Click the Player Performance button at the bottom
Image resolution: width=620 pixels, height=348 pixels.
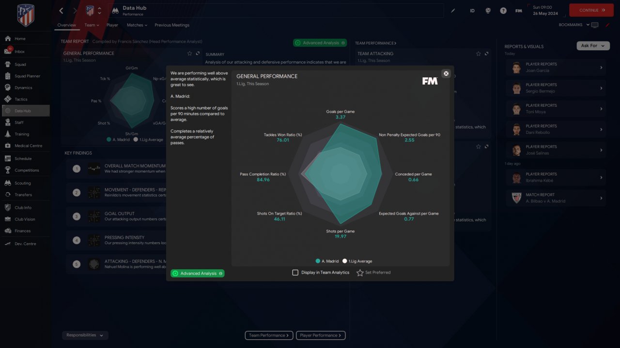tap(321, 335)
